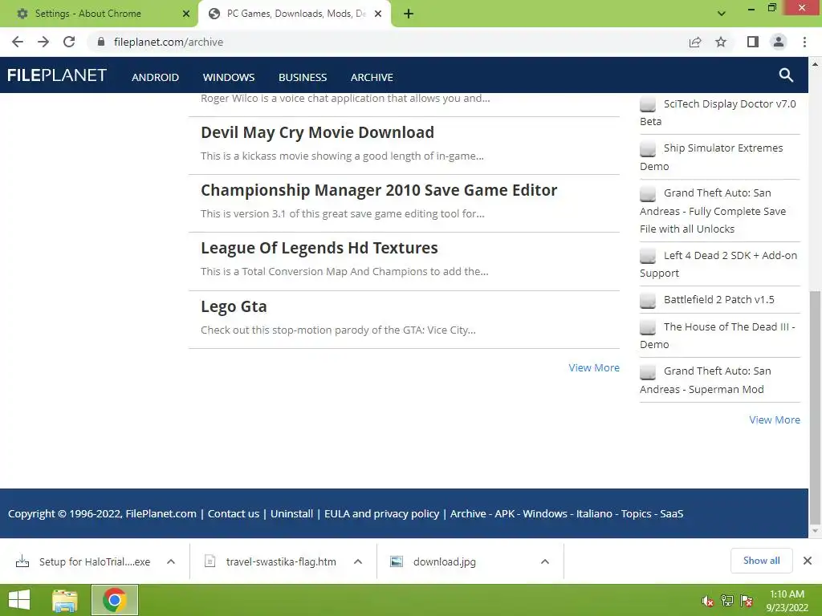Click the lock icon in address bar
822x616 pixels.
pyautogui.click(x=101, y=42)
